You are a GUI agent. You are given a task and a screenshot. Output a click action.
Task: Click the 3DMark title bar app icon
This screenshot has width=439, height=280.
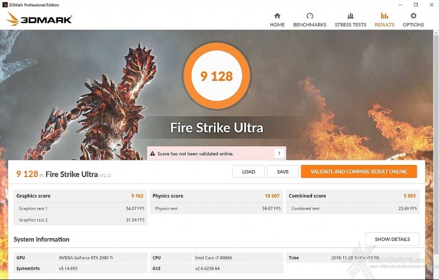click(4, 5)
